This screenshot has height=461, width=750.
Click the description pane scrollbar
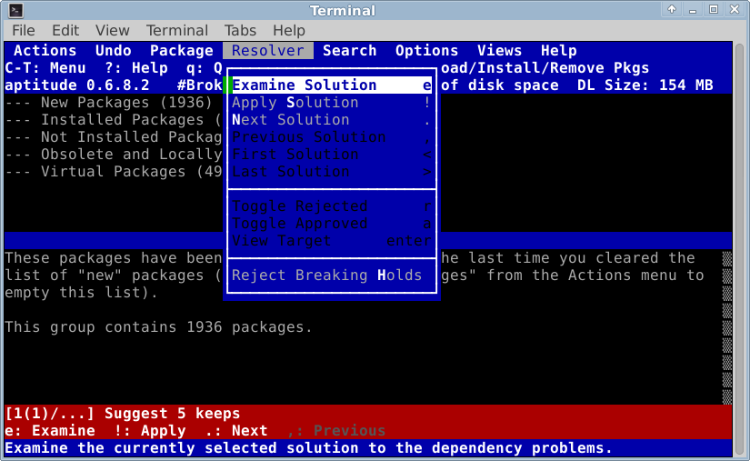[727, 327]
